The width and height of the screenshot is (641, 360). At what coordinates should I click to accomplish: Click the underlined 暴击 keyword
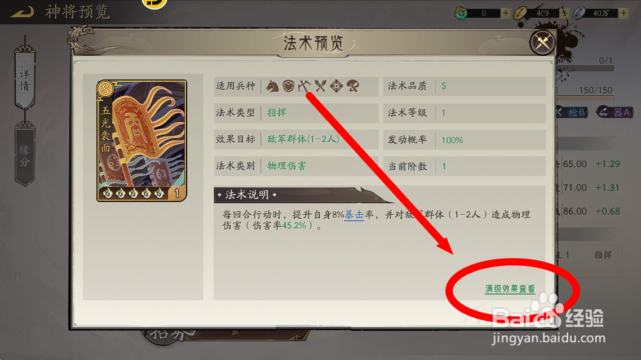(354, 215)
